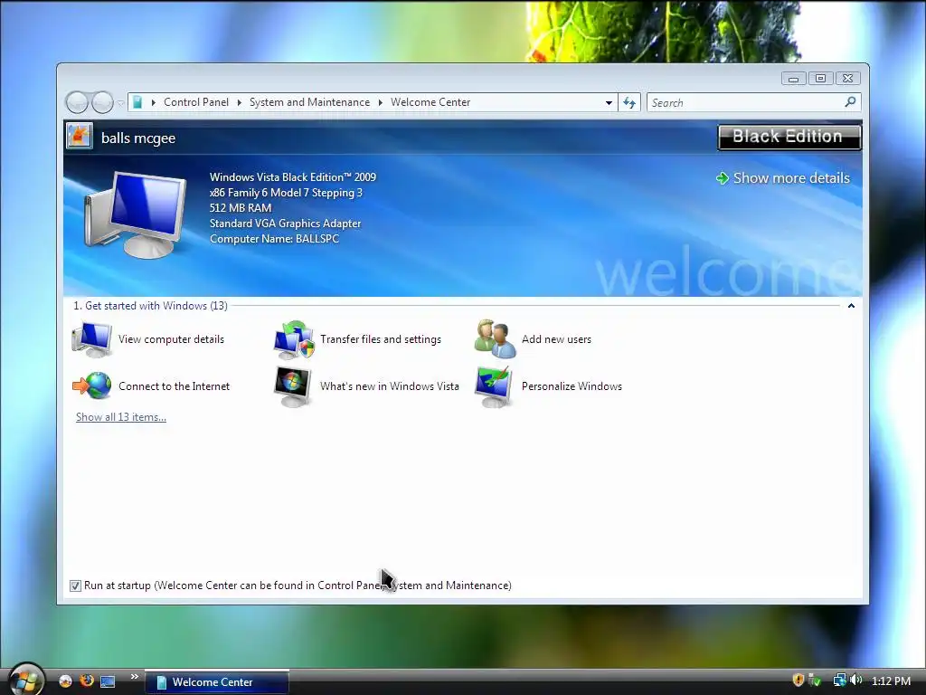Click the View computer details icon
Screen dimensions: 926x695
(92, 339)
